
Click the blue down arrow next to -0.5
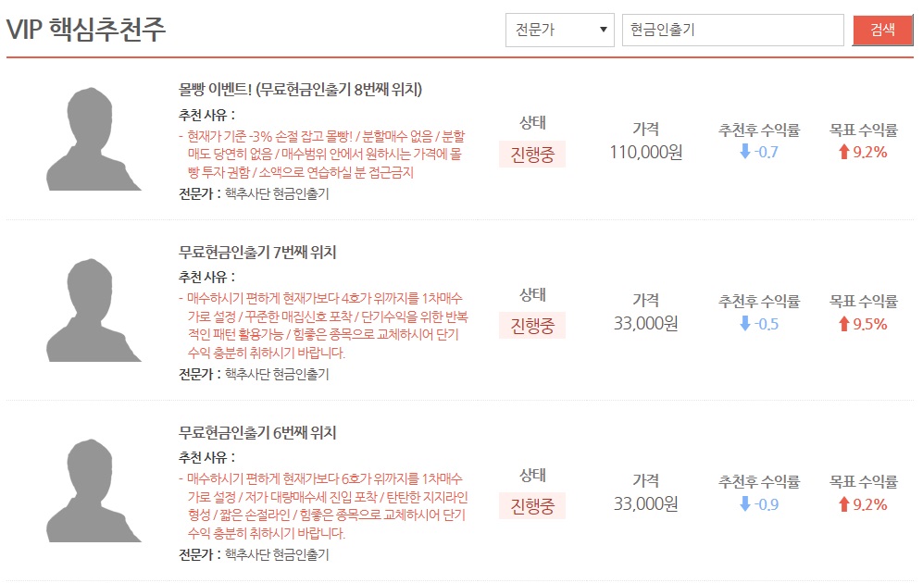pos(745,324)
